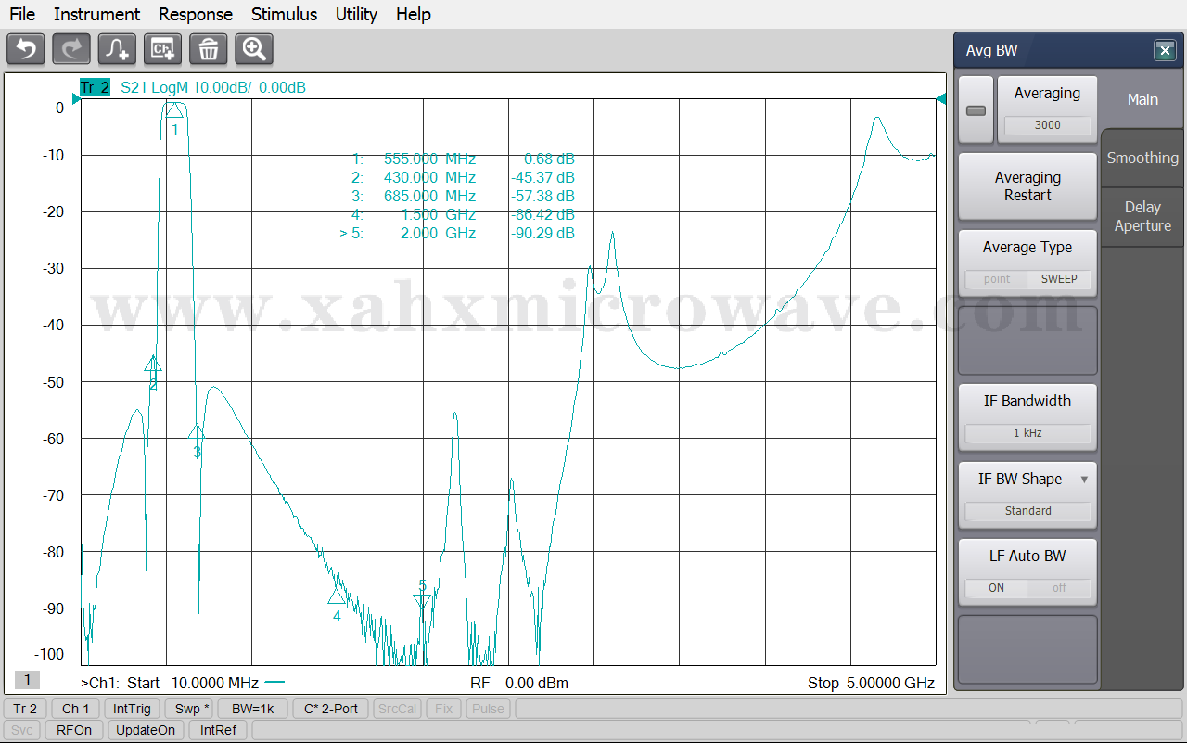
Task: Select marker 2 triangle on trace
Action: pyautogui.click(x=153, y=364)
